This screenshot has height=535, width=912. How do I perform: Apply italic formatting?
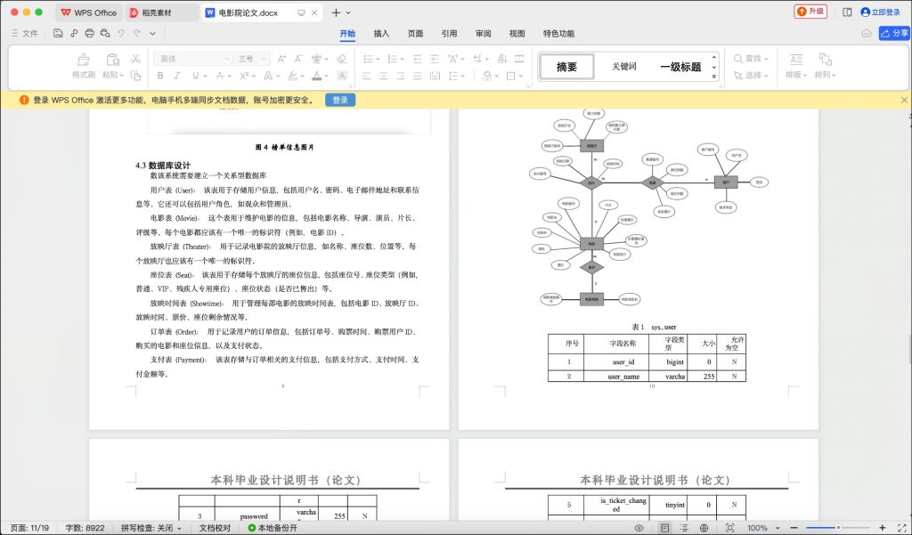pos(177,76)
